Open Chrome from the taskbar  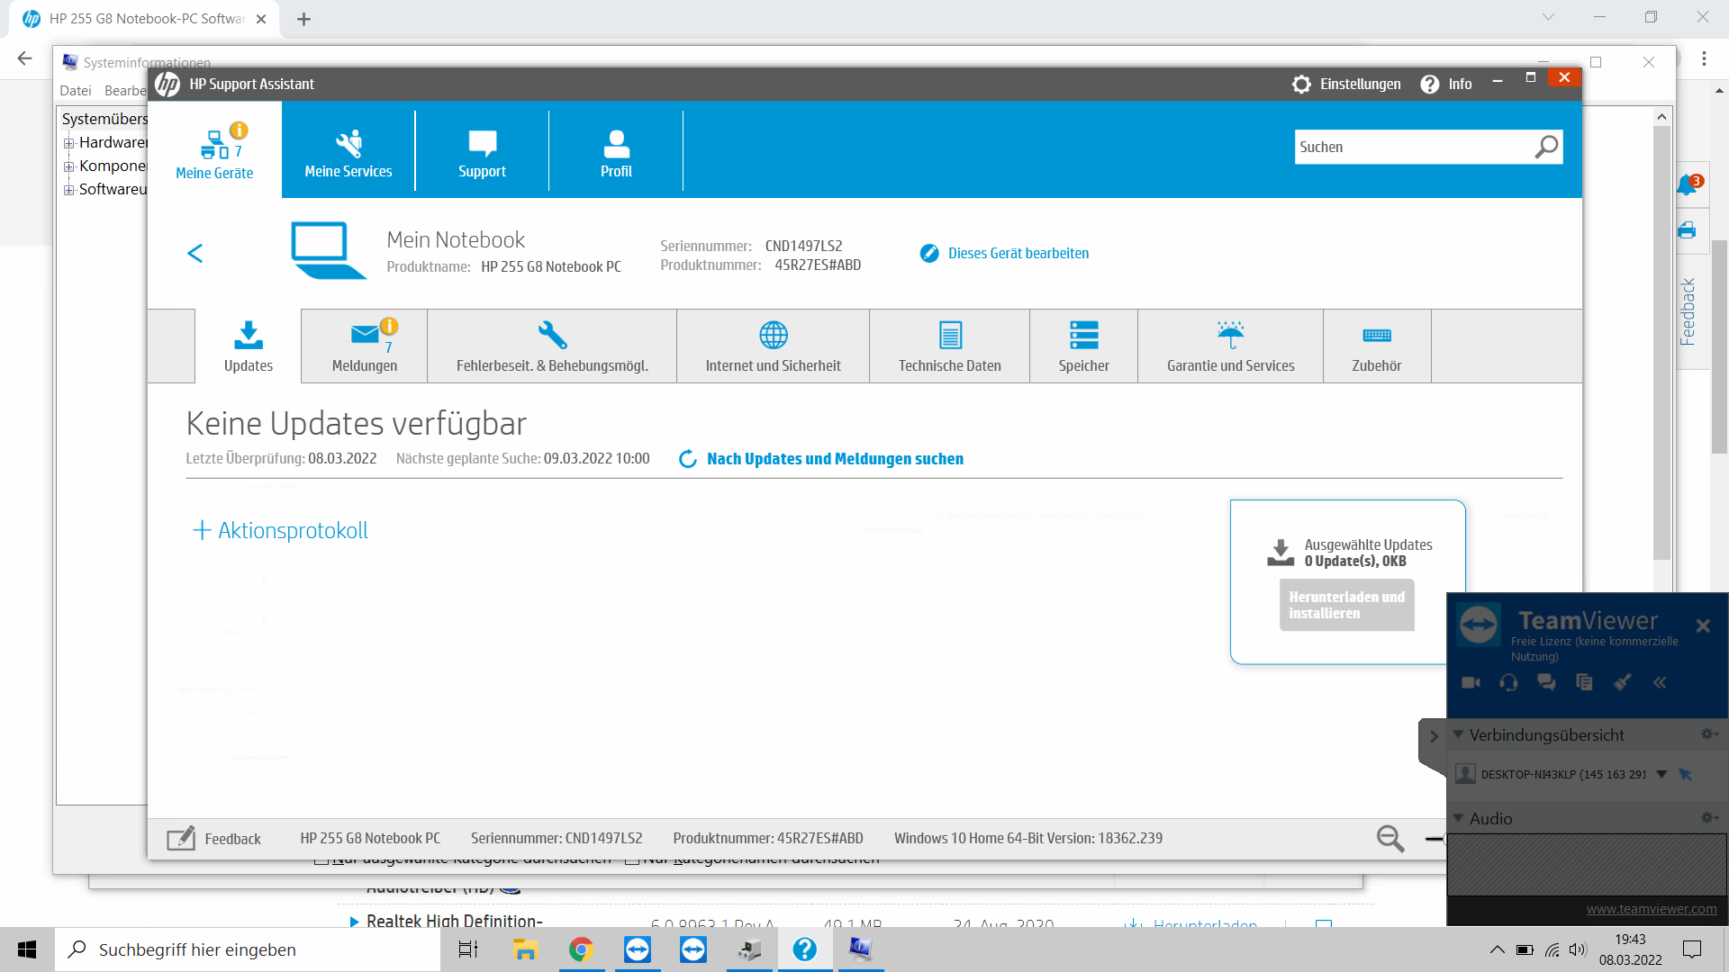tap(581, 949)
